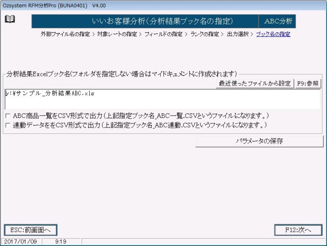Go to 対象シートの指定 step

(117, 34)
